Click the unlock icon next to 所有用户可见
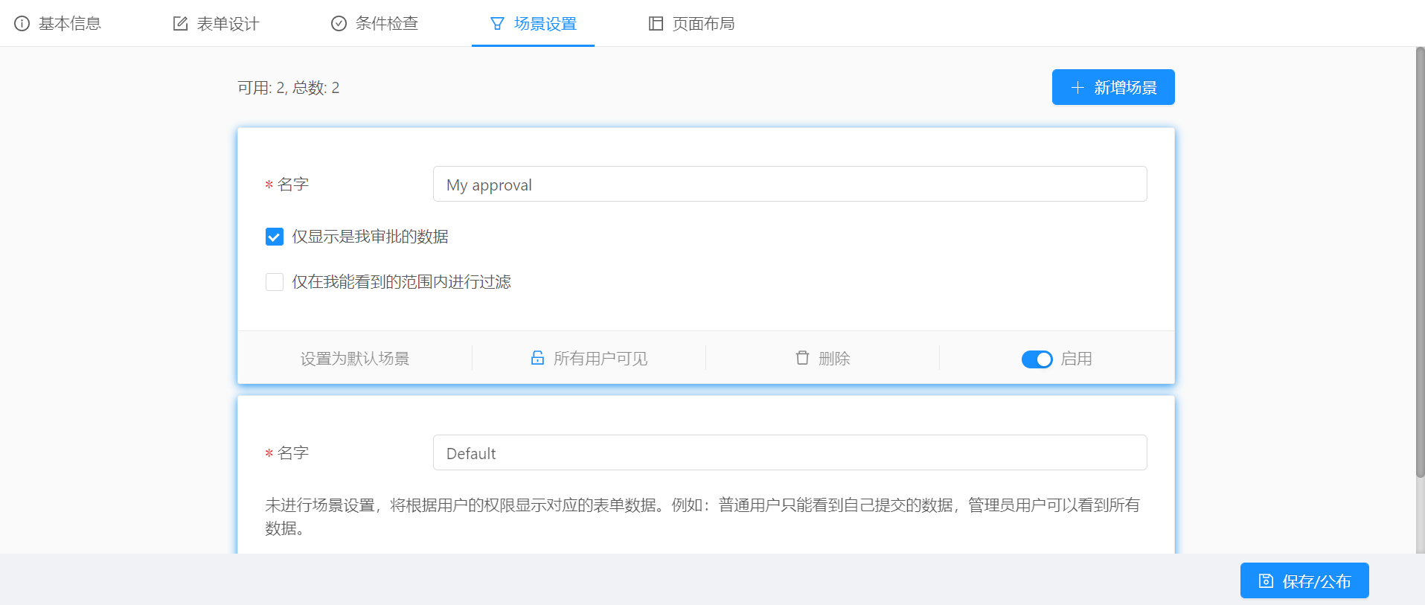The height and width of the screenshot is (605, 1425). coord(537,358)
